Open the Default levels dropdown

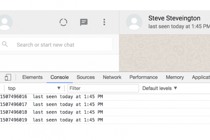160,88
